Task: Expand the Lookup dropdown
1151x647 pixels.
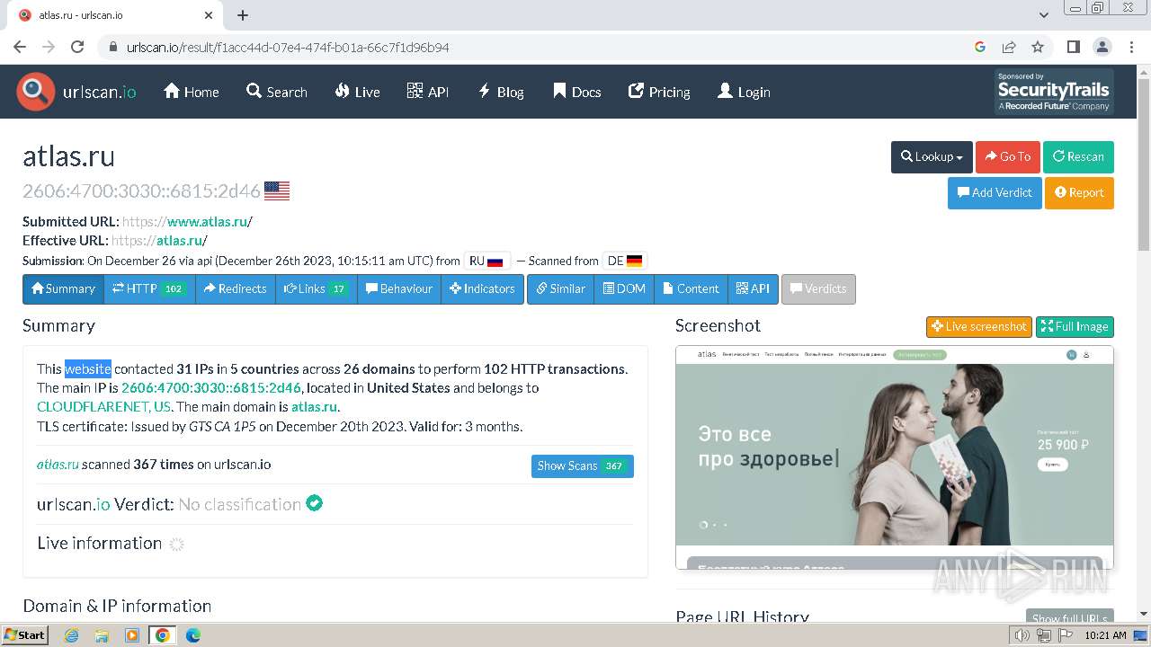Action: [x=932, y=156]
